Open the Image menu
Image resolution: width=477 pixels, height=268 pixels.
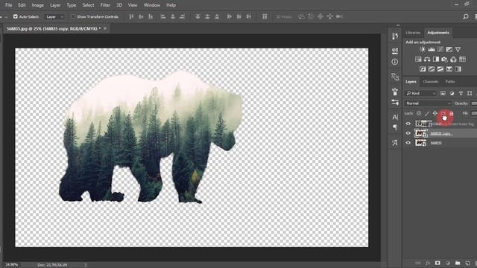[x=37, y=5]
